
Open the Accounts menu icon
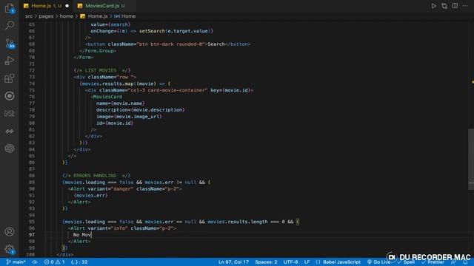pyautogui.click(x=10, y=231)
